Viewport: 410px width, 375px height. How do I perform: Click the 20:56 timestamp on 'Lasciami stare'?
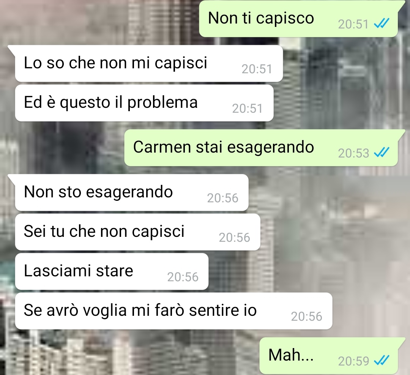coord(183,277)
